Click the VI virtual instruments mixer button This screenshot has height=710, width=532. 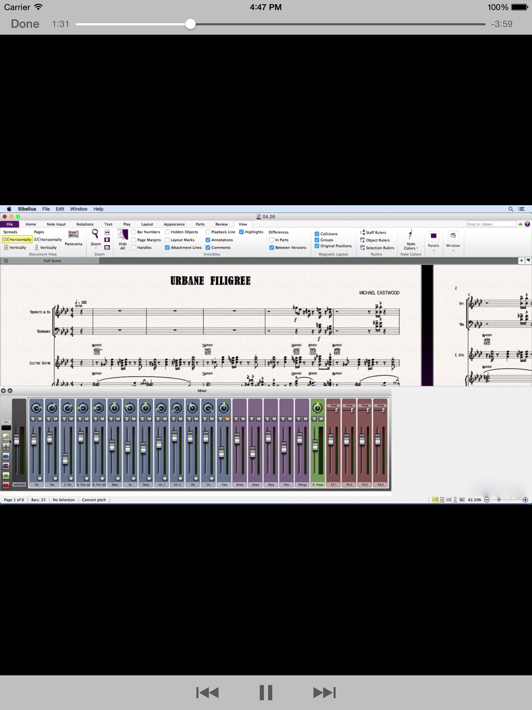(6, 475)
